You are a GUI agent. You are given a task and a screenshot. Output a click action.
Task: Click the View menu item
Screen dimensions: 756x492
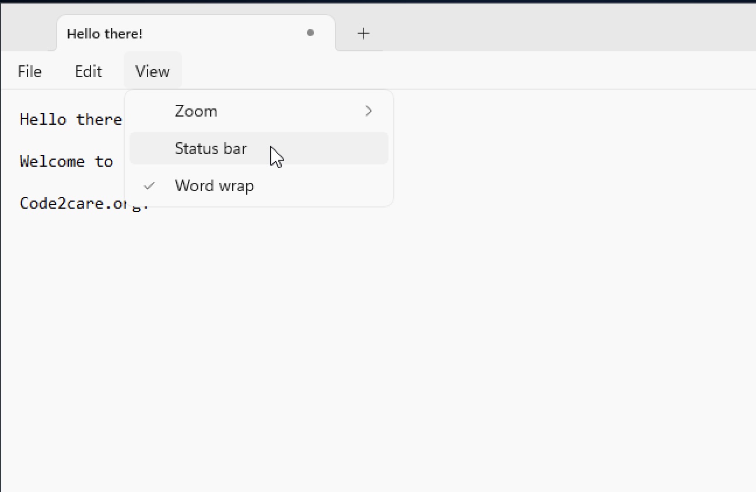click(x=152, y=71)
